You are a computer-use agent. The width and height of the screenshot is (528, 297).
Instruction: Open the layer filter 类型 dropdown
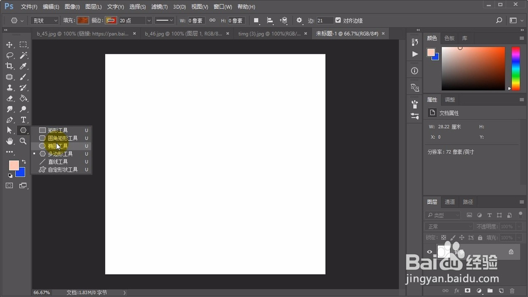[443, 215]
